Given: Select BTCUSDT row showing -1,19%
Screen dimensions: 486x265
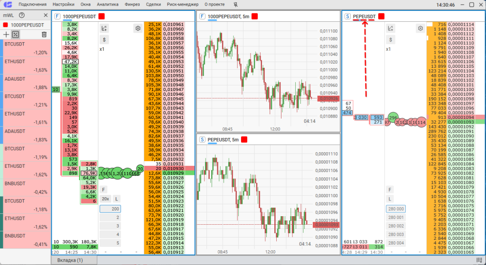Looking at the screenshot, I should pyautogui.click(x=27, y=153).
